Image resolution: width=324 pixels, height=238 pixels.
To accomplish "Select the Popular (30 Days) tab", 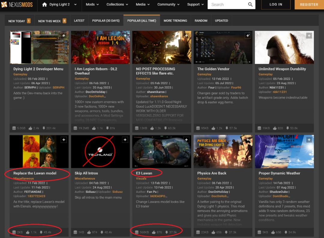I will point(106,21).
